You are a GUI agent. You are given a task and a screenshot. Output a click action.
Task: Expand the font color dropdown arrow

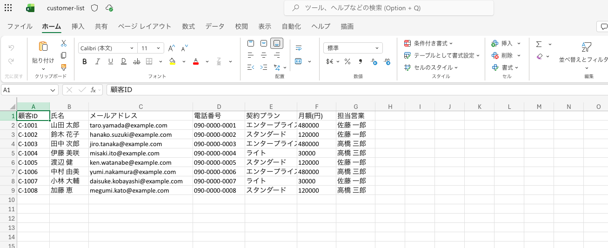pyautogui.click(x=207, y=61)
